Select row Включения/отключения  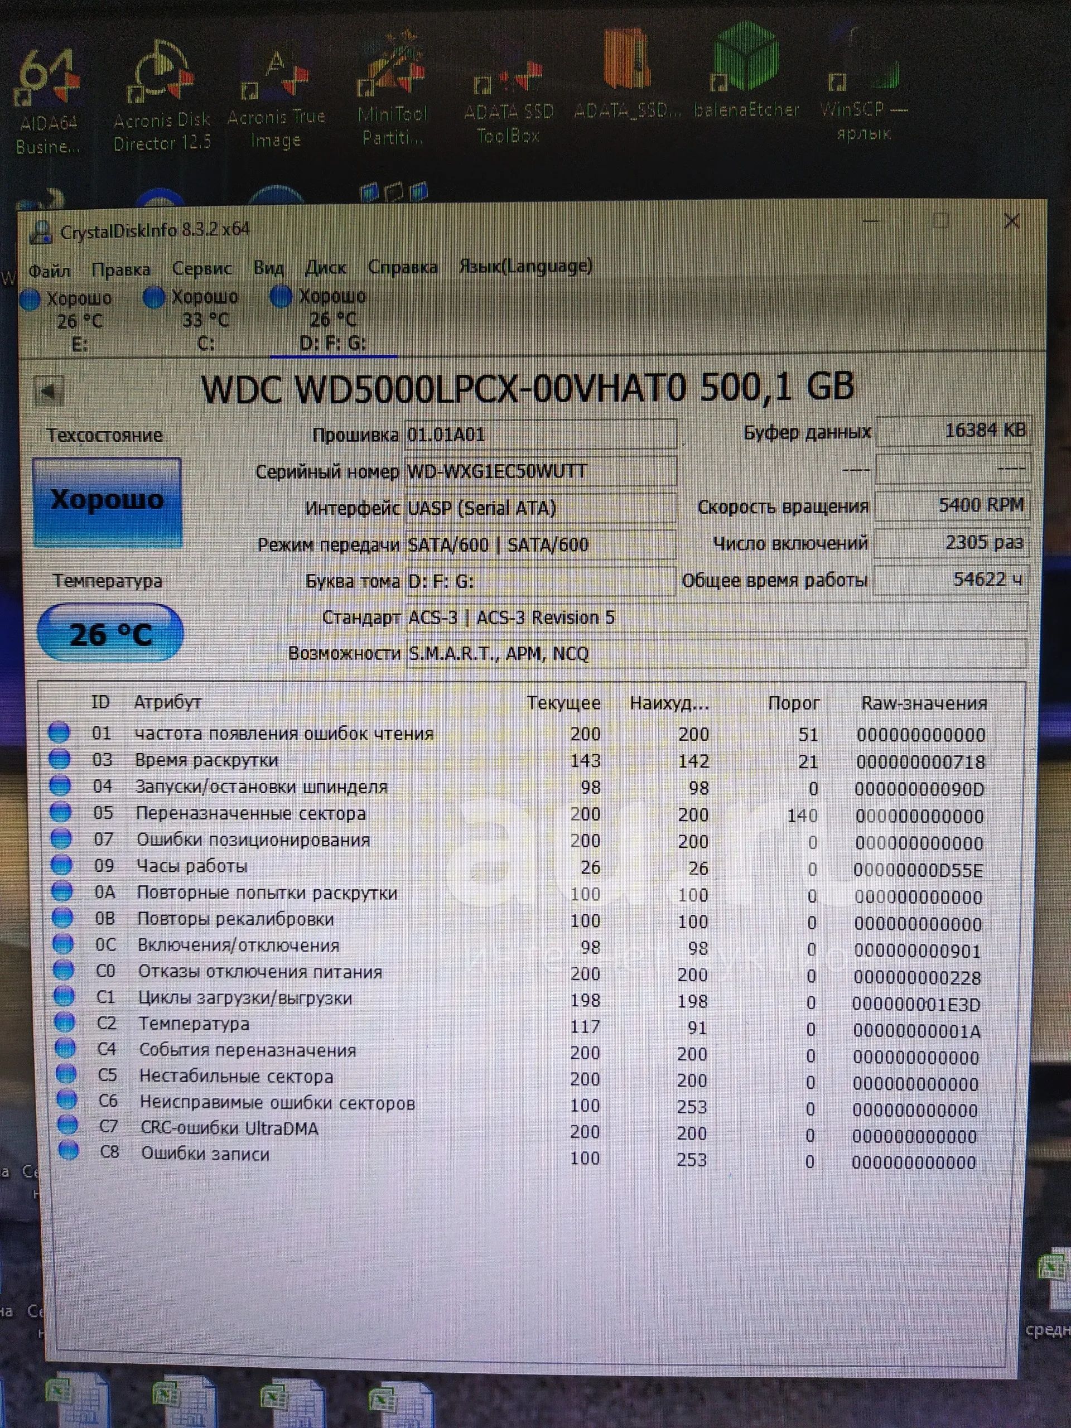pos(517,947)
